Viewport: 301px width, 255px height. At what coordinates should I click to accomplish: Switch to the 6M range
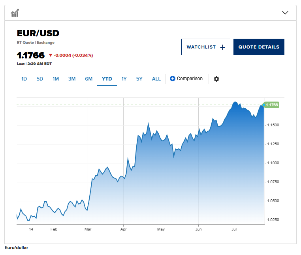point(89,79)
